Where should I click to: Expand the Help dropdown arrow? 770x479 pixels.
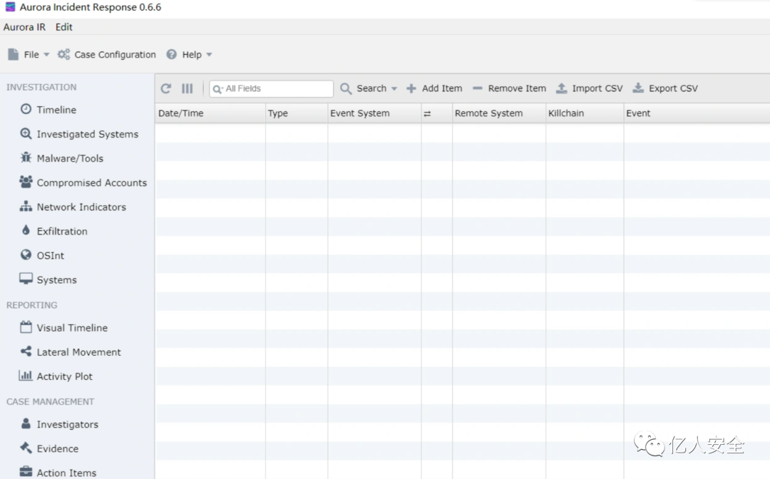click(209, 54)
